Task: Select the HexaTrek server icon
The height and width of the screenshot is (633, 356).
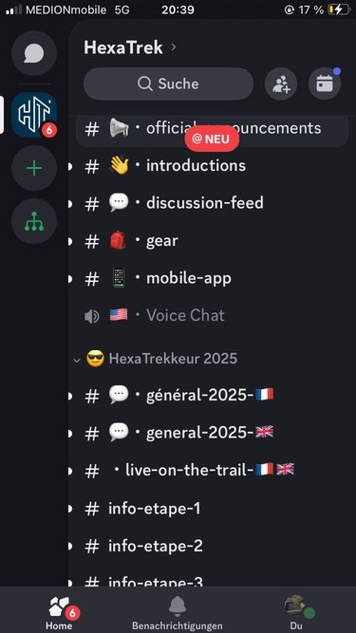Action: (x=34, y=115)
